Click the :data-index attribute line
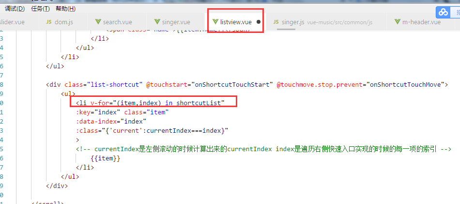The height and width of the screenshot is (204, 460). pos(111,121)
